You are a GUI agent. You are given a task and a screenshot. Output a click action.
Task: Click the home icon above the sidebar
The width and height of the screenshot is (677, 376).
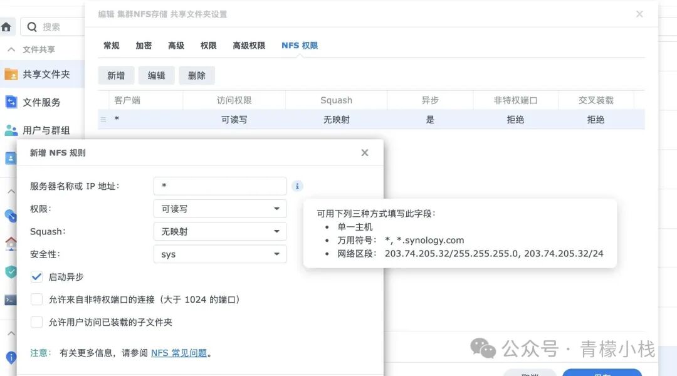coord(7,27)
